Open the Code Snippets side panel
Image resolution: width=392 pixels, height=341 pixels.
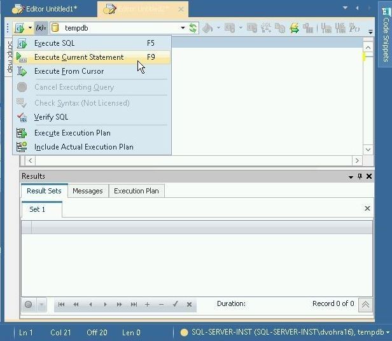point(386,39)
